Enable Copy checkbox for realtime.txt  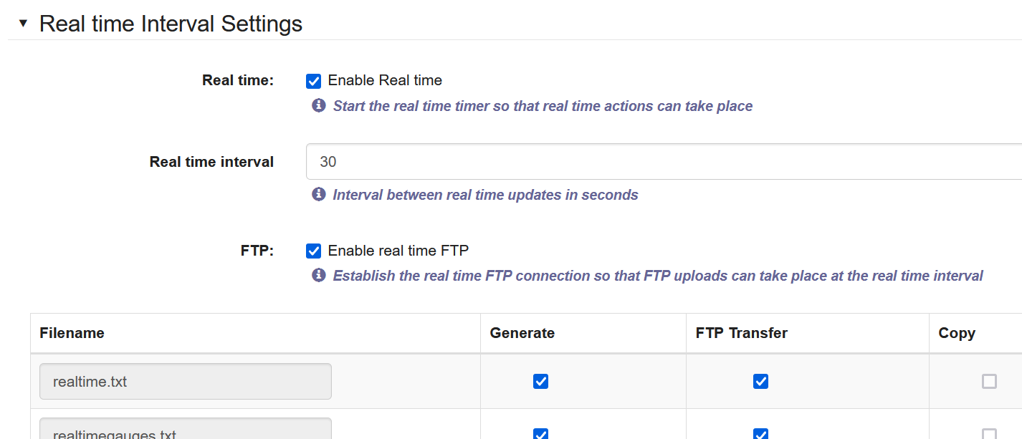[x=989, y=382]
